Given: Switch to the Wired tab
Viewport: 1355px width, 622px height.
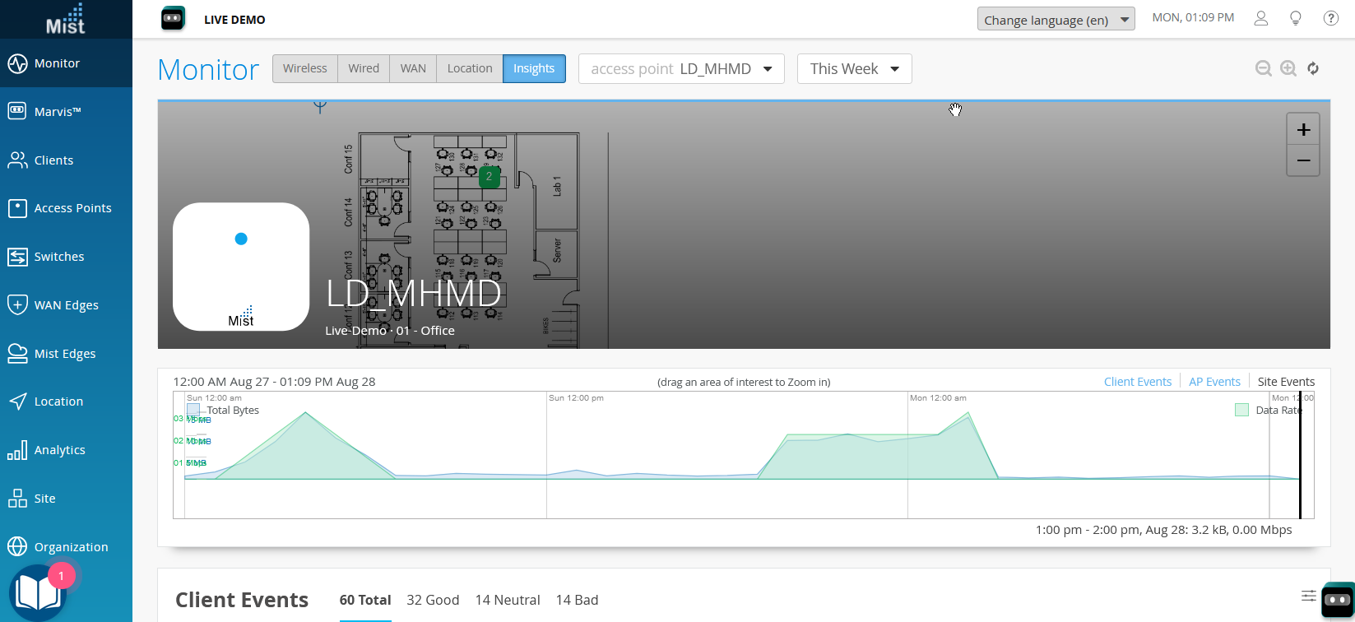Looking at the screenshot, I should click(x=364, y=69).
